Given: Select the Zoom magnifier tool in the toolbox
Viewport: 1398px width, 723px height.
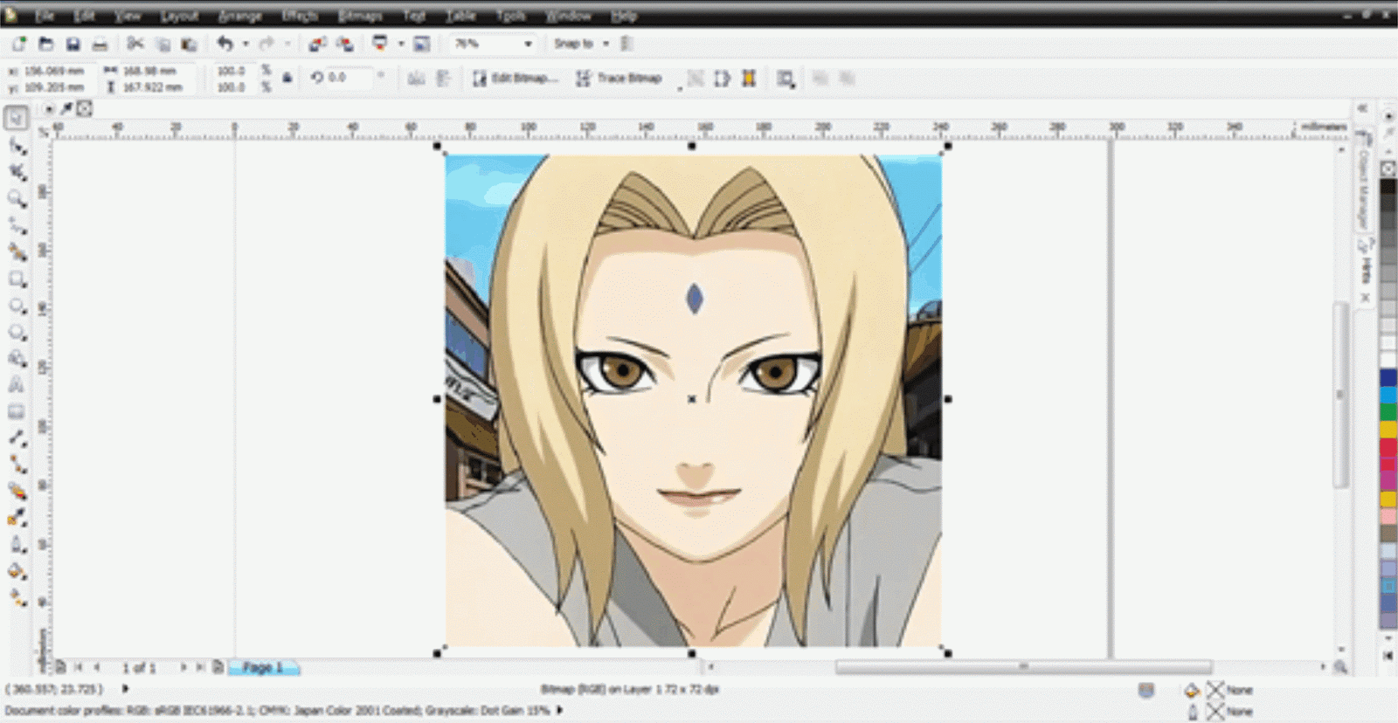Looking at the screenshot, I should [x=17, y=199].
